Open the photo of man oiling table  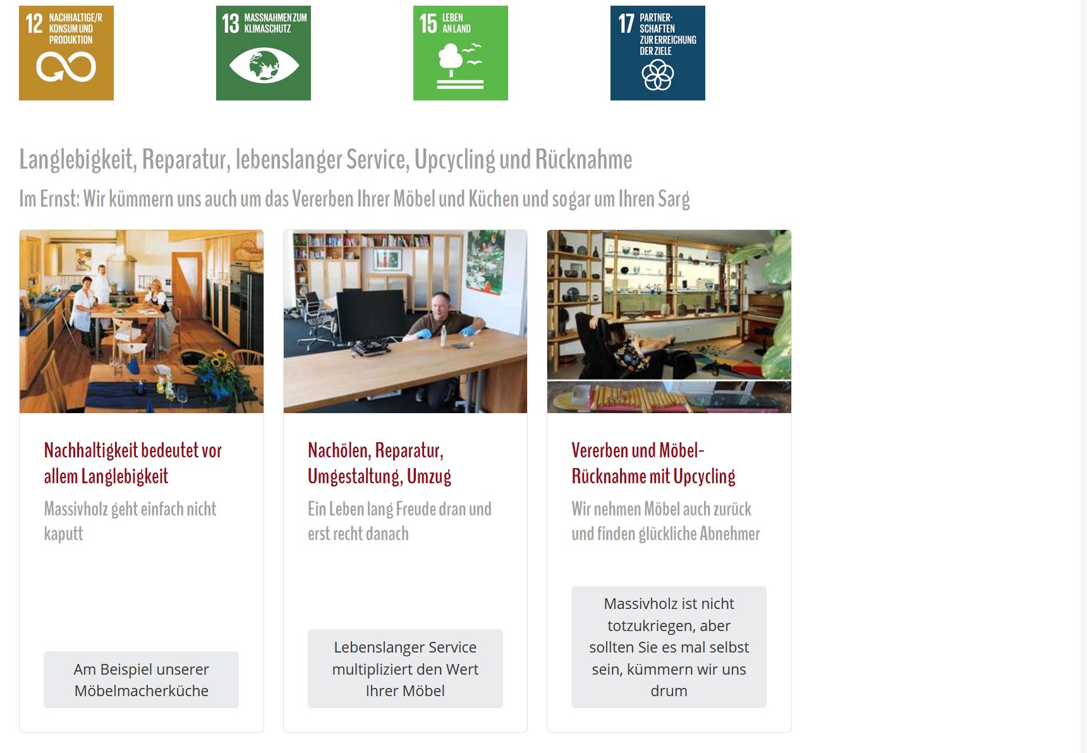point(405,322)
